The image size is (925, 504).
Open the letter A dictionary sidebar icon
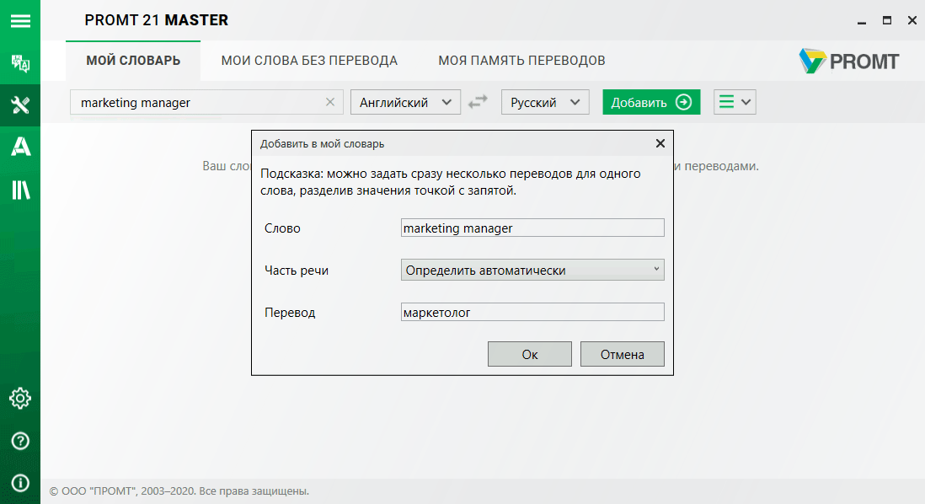[x=20, y=147]
